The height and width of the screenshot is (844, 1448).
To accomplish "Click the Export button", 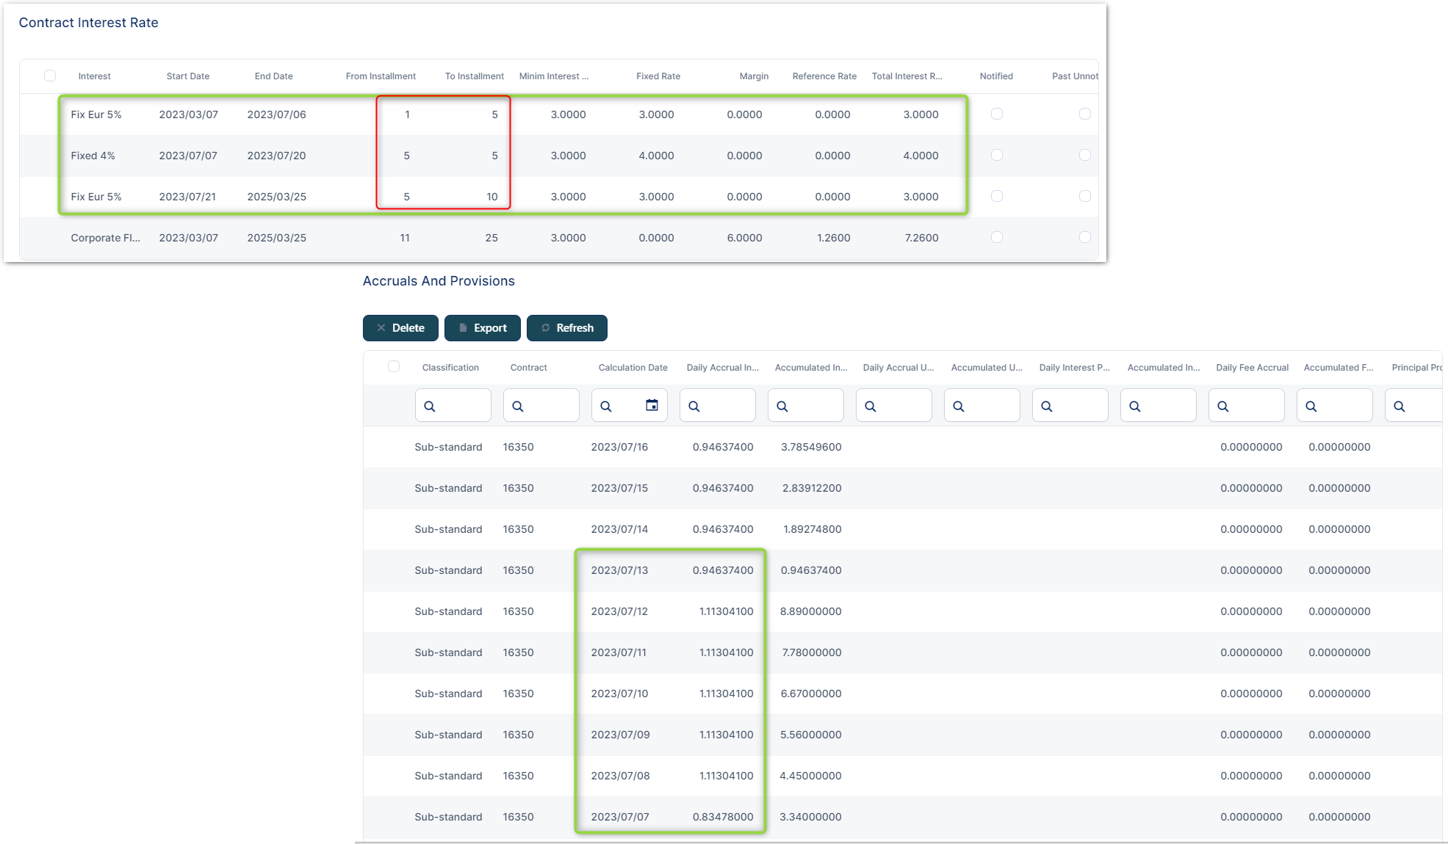I will pos(483,328).
